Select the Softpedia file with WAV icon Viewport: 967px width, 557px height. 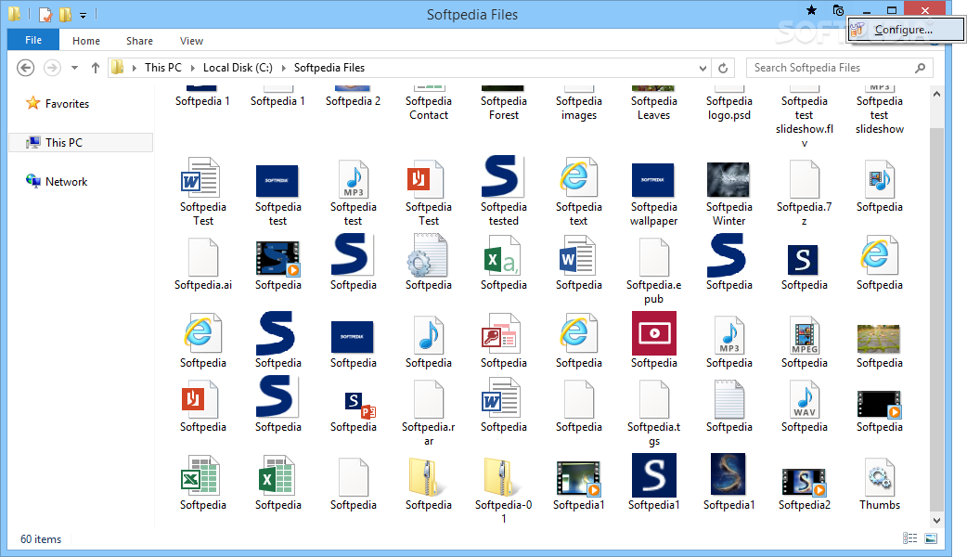[805, 408]
